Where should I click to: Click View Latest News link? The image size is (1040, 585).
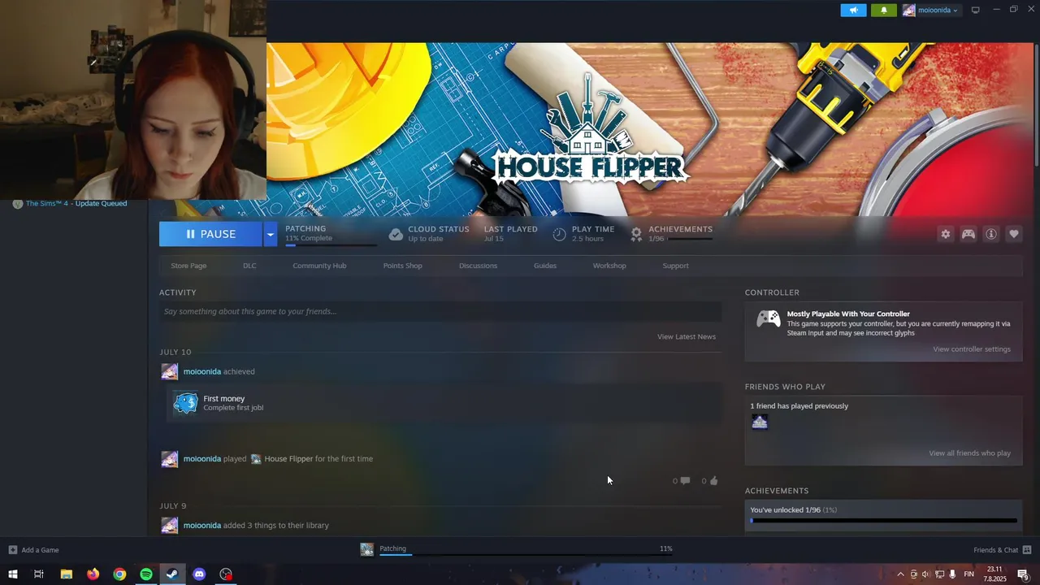(687, 336)
